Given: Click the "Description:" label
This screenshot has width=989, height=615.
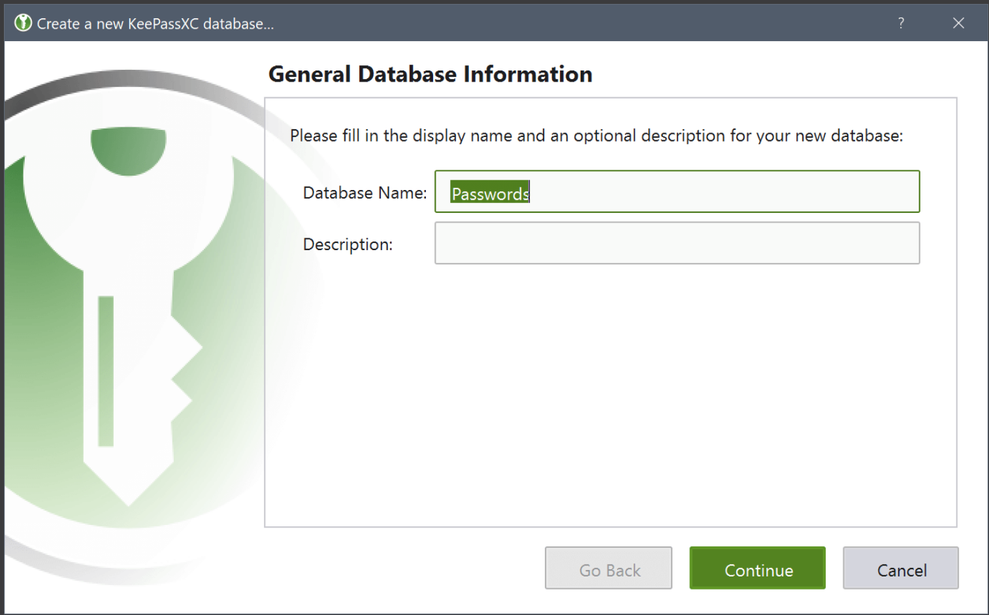Looking at the screenshot, I should click(348, 245).
